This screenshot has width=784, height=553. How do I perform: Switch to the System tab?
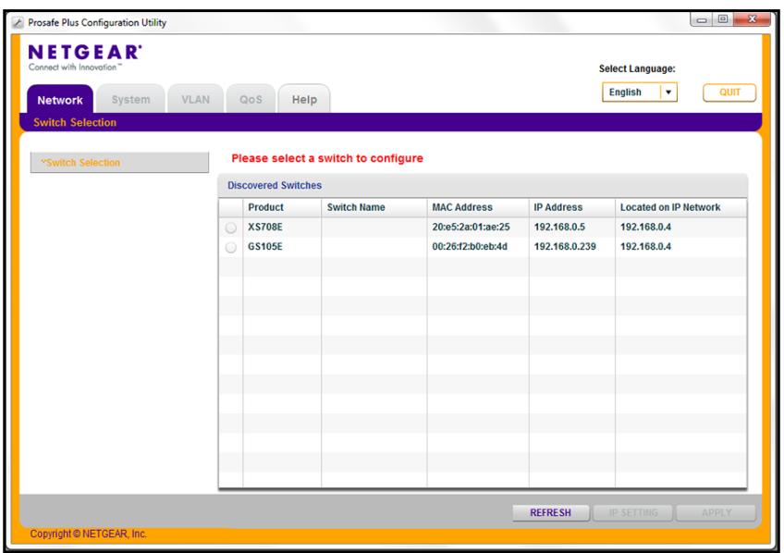pyautogui.click(x=130, y=100)
